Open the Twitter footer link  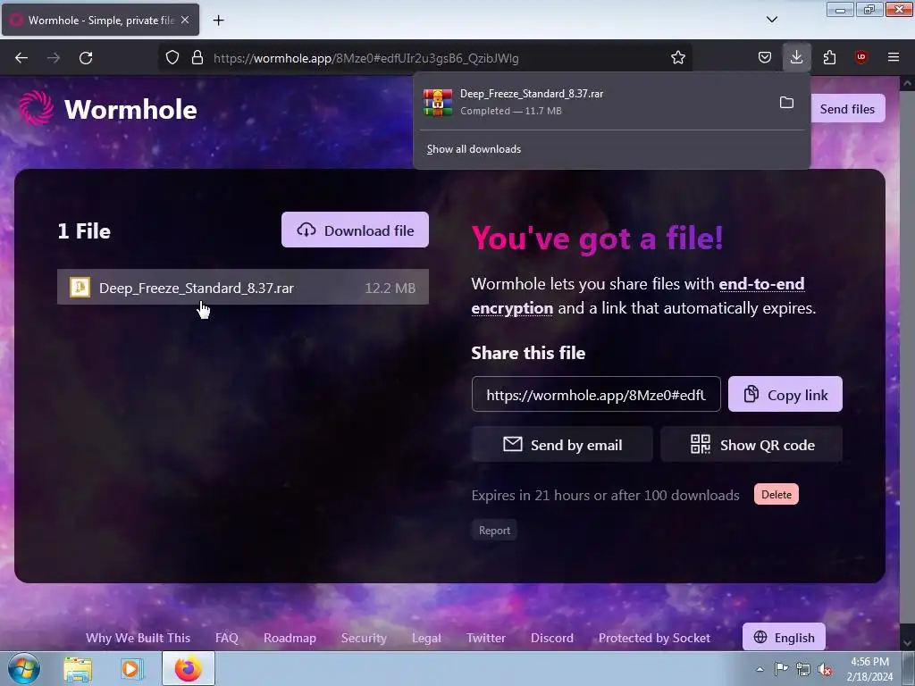(x=485, y=638)
